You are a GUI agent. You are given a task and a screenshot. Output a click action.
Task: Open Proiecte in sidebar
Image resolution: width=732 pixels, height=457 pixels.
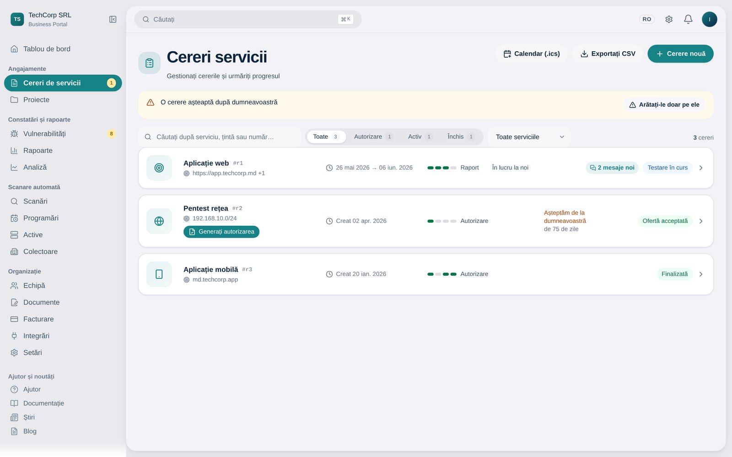coord(63,100)
